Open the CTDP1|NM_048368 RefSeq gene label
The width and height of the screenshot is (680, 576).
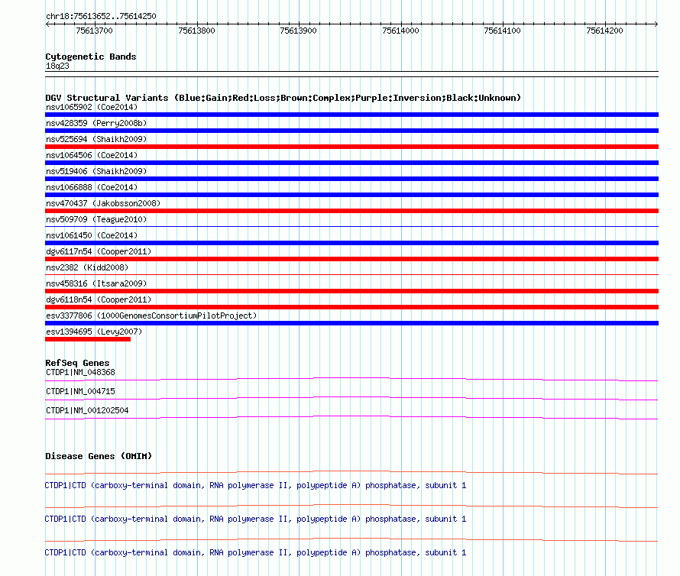pos(80,373)
